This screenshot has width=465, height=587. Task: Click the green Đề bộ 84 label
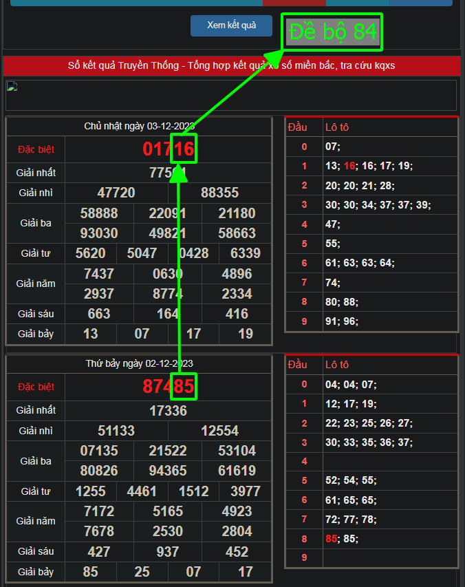tap(334, 32)
